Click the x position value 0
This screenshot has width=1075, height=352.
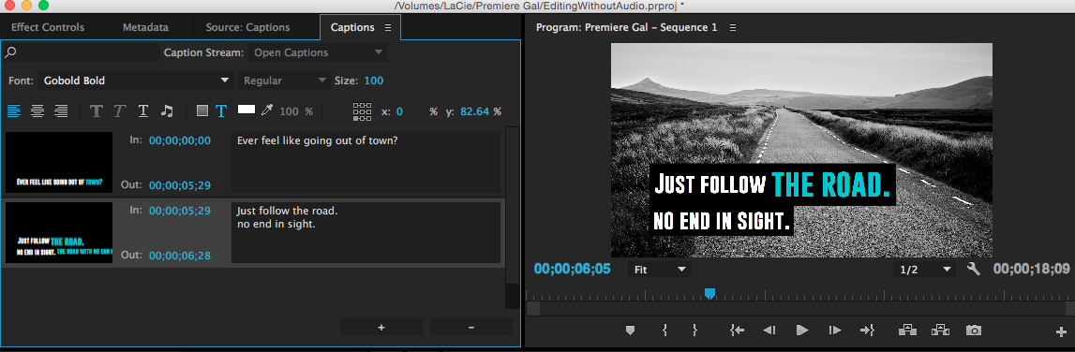[399, 111]
